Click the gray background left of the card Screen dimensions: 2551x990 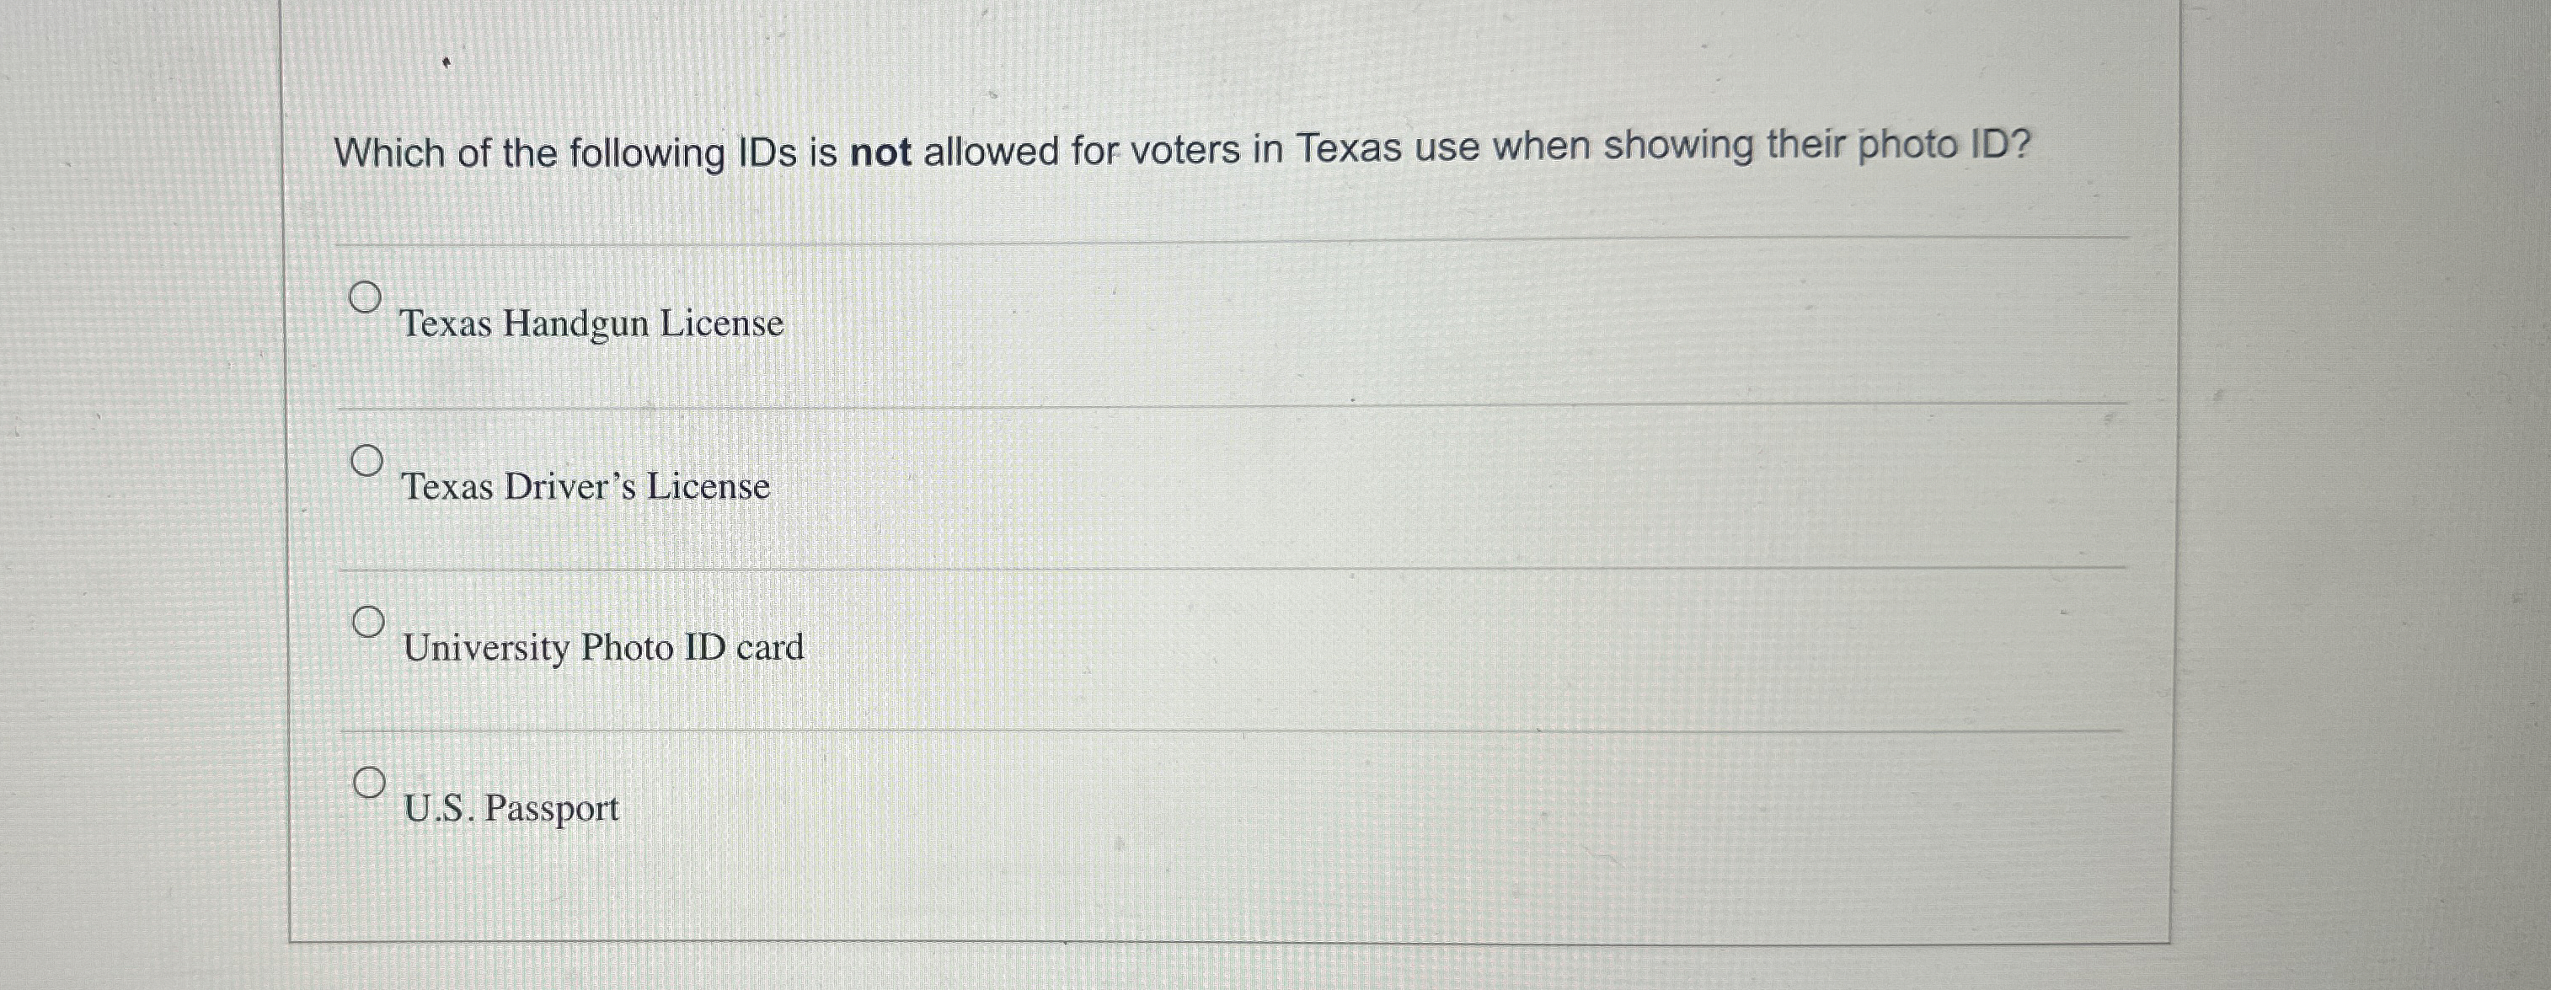tap(139, 495)
